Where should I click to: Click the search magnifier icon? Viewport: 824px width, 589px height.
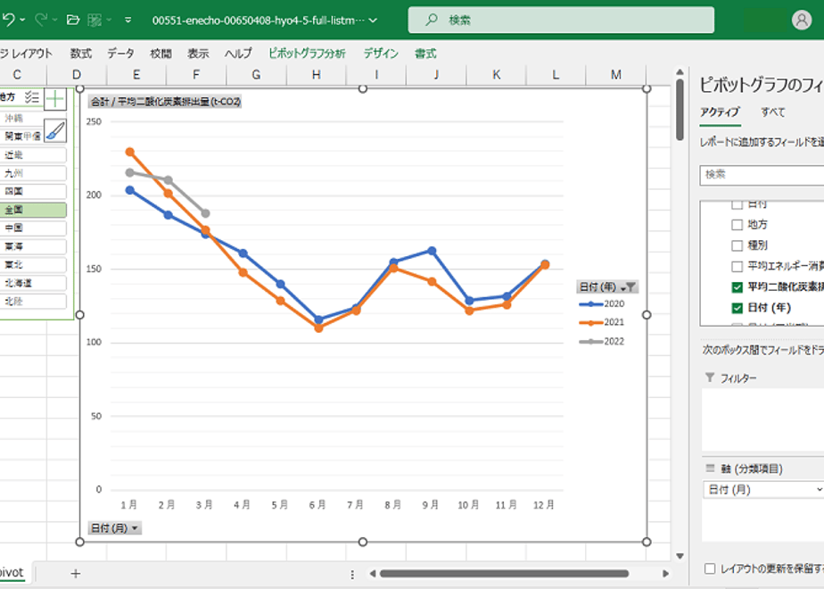point(432,20)
